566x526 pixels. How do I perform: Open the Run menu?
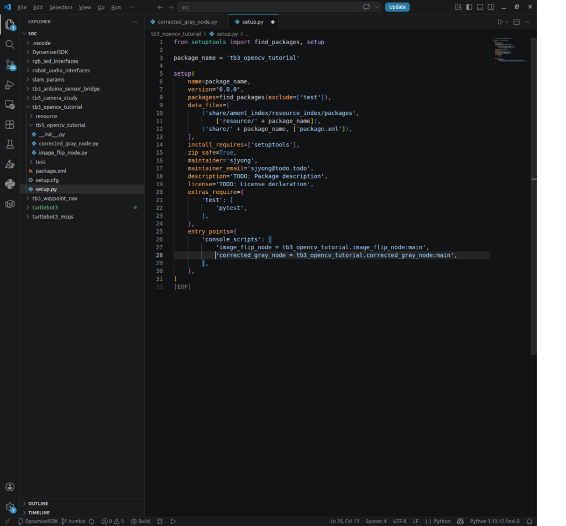tap(116, 7)
